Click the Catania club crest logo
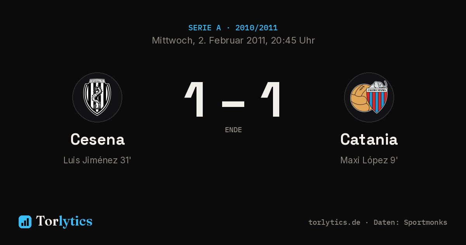 [369, 97]
